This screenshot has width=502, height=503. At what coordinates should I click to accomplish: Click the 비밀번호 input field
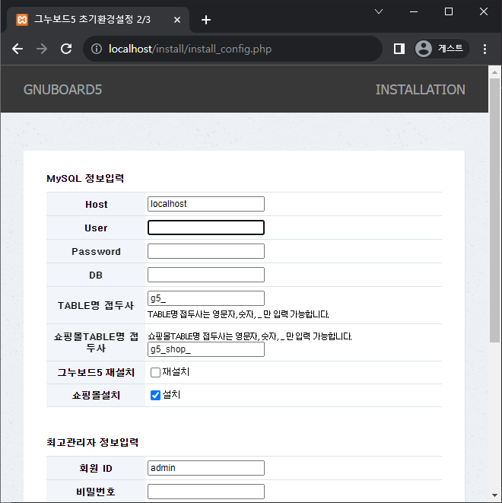coord(206,492)
